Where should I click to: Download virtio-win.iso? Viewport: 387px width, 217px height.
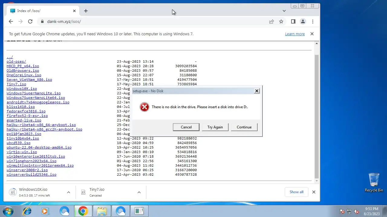point(22,152)
